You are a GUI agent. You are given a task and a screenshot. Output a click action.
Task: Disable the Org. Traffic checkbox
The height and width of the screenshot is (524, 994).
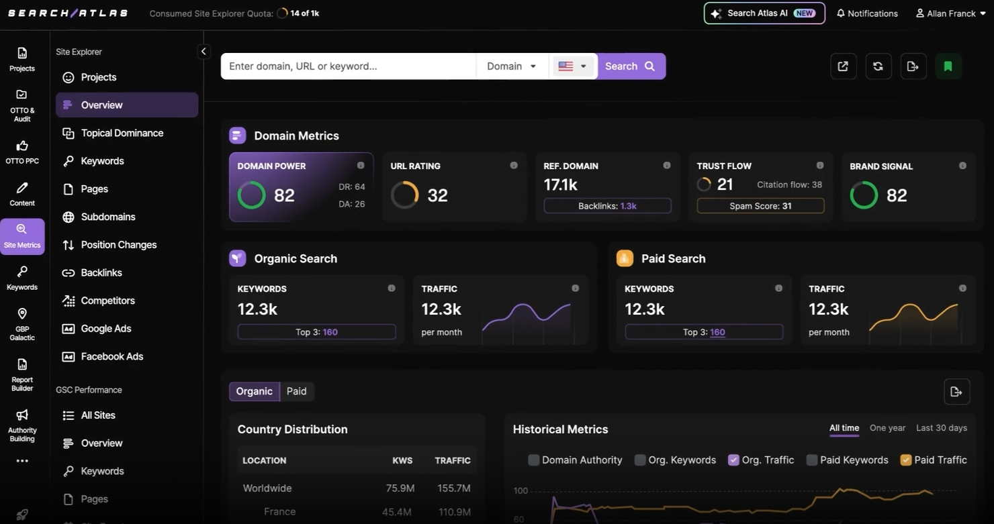tap(733, 460)
